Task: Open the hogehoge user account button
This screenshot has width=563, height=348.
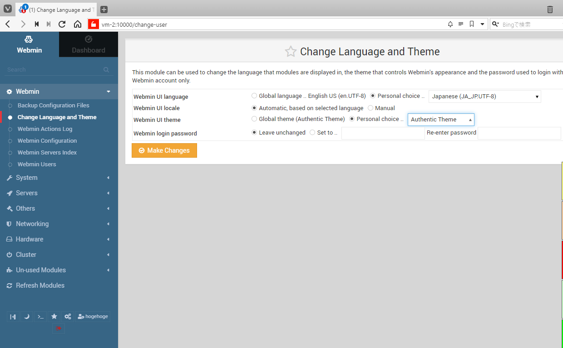Action: pyautogui.click(x=93, y=316)
